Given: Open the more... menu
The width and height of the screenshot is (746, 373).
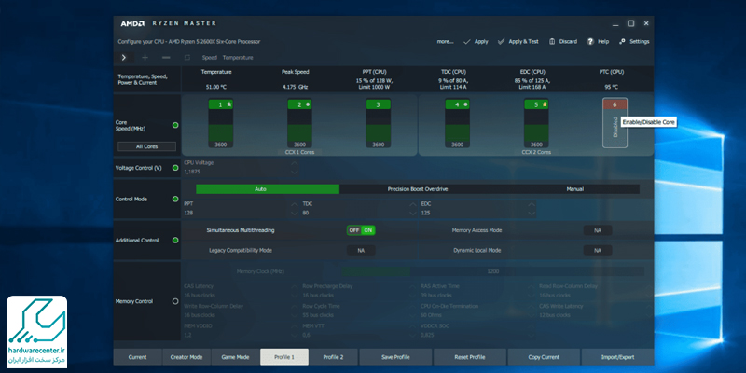Looking at the screenshot, I should [x=446, y=41].
